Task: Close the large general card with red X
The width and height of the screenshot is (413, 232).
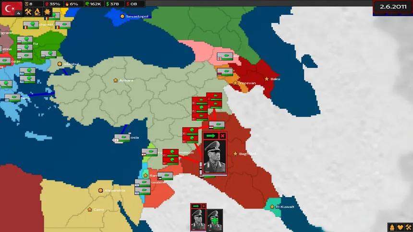Action: (x=222, y=136)
